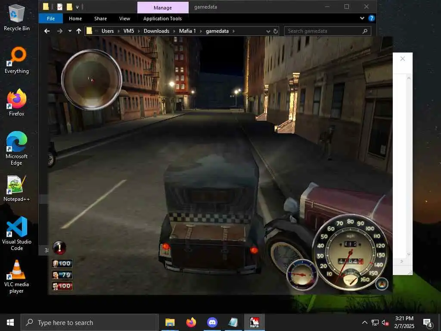Click the top health indicator showing 100
Image resolution: width=441 pixels, height=331 pixels.
tap(62, 263)
